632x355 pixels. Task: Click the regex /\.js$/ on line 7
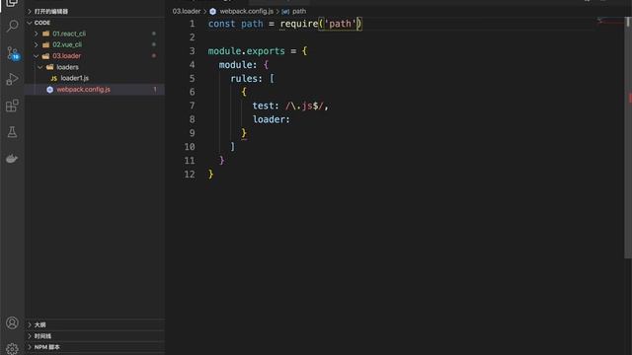pos(305,106)
